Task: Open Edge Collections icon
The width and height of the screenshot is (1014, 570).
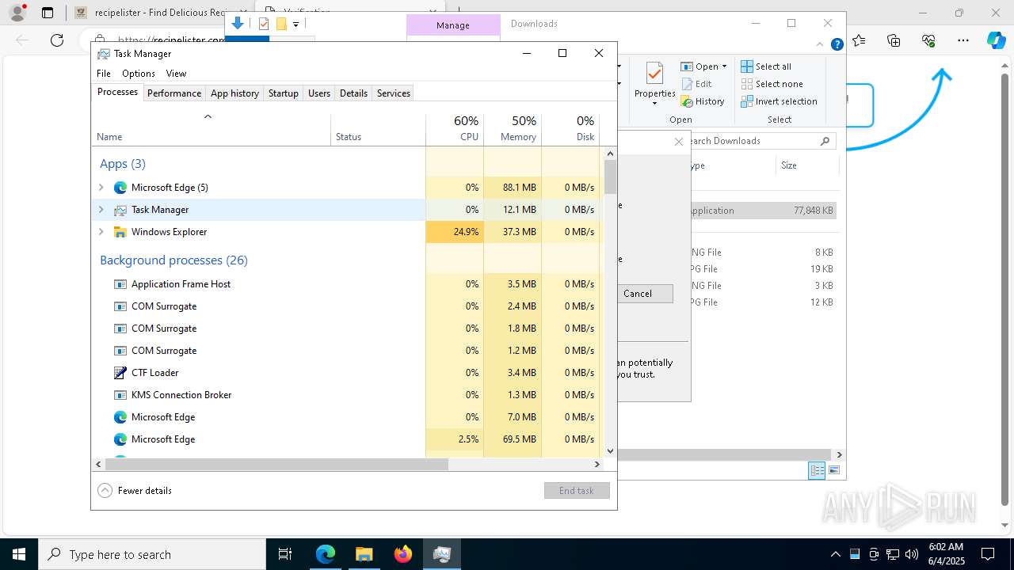Action: [894, 40]
